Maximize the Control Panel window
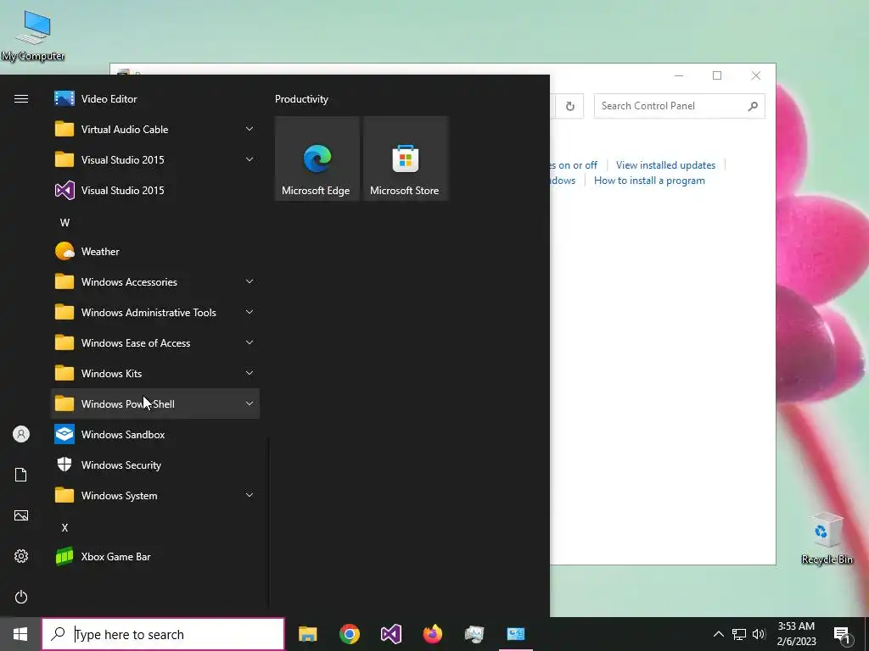This screenshot has height=651, width=869. pos(717,75)
